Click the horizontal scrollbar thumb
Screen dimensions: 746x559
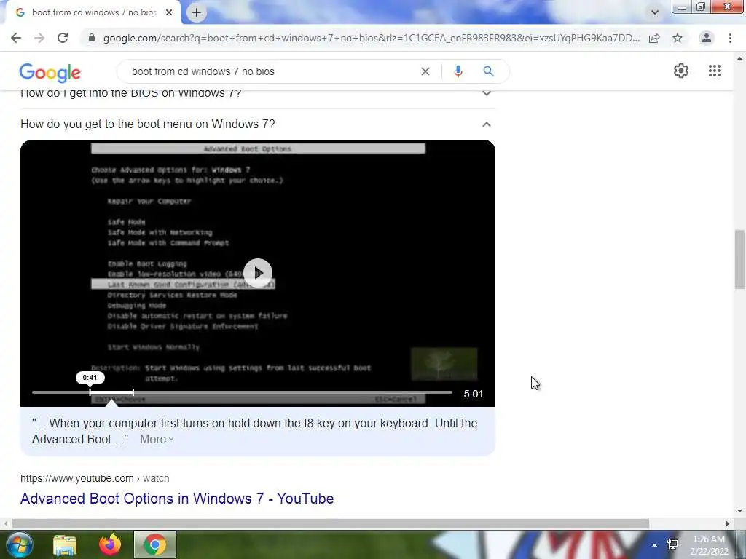click(x=330, y=523)
